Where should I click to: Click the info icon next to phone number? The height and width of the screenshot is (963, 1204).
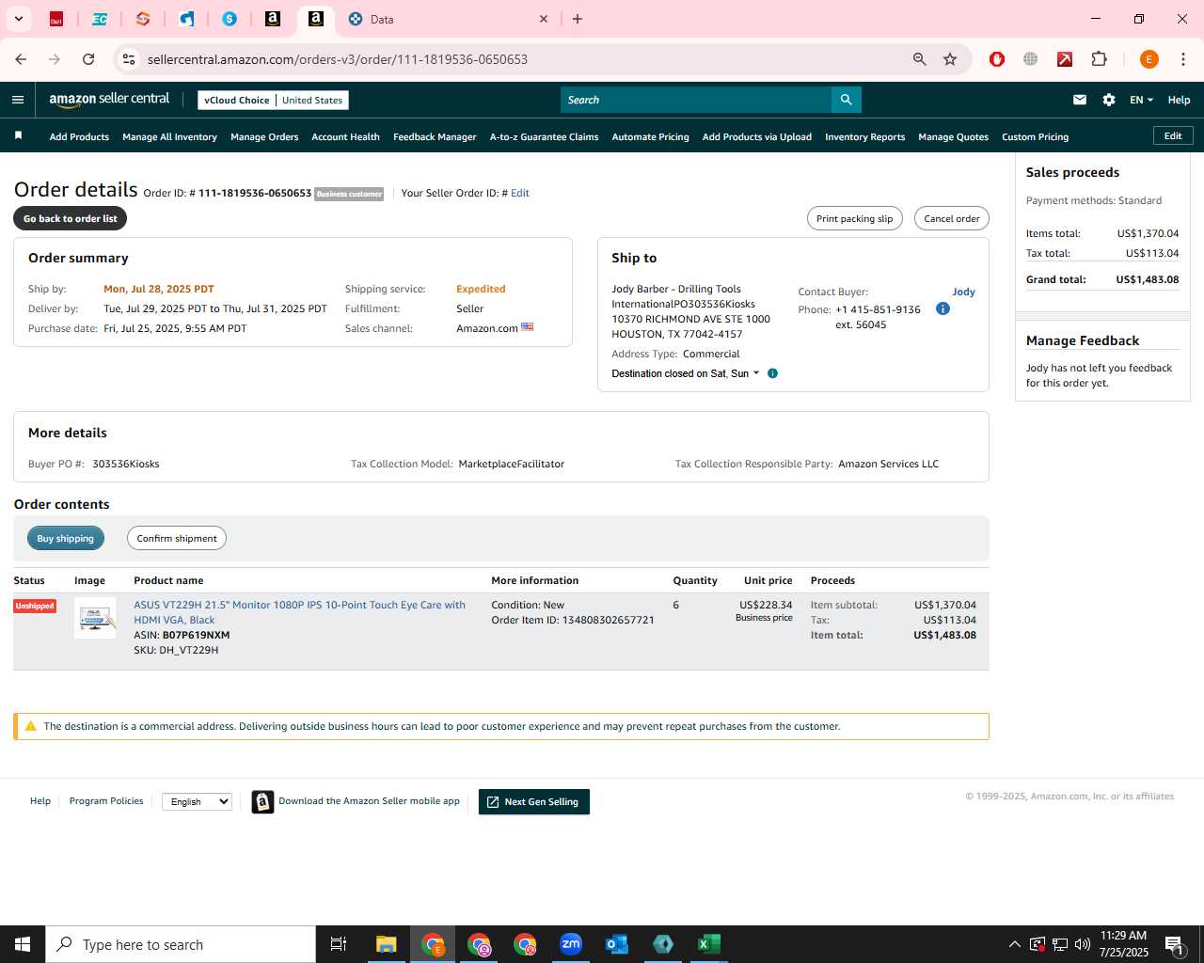click(x=943, y=308)
